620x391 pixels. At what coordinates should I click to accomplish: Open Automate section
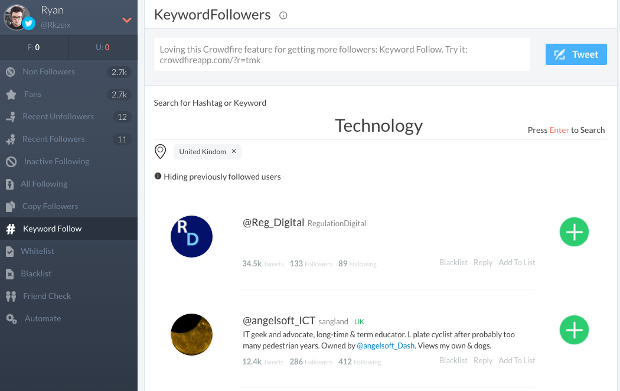(69, 318)
